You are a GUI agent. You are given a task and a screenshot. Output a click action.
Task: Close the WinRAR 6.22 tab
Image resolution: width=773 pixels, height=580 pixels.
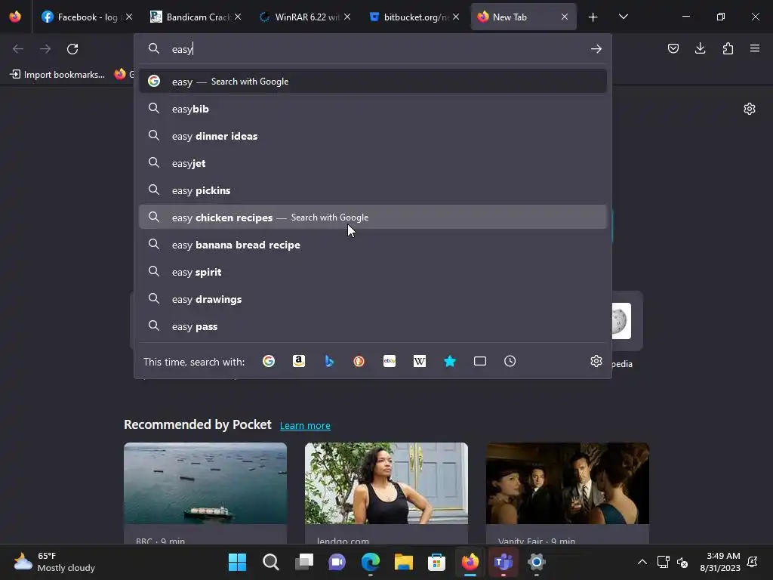tap(347, 17)
